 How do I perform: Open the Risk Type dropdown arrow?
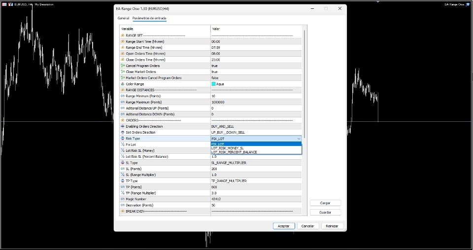(x=299, y=139)
